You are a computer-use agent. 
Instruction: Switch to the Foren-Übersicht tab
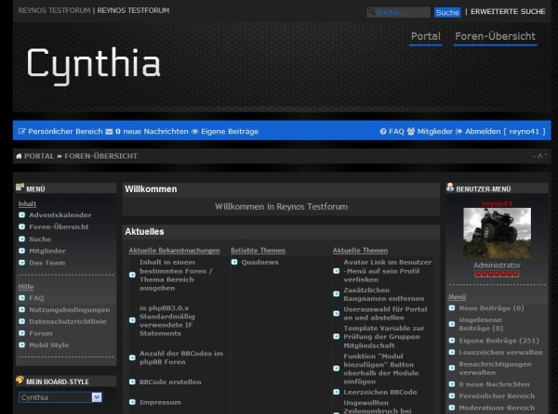[495, 36]
